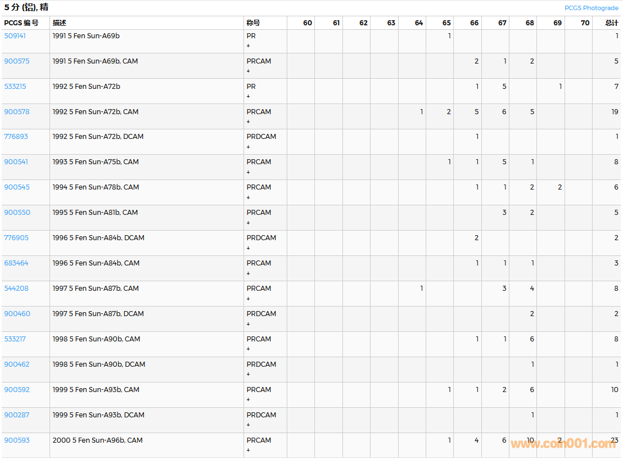Open PCGS number 509141 link
This screenshot has height=459, width=623.
point(15,36)
